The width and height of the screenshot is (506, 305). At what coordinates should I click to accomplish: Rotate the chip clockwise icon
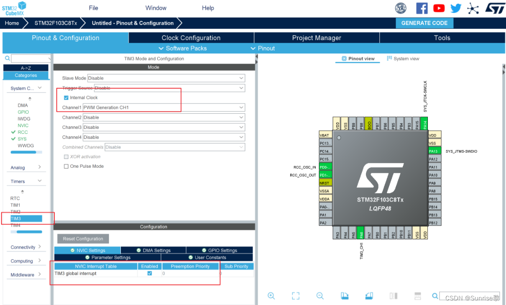(345, 296)
